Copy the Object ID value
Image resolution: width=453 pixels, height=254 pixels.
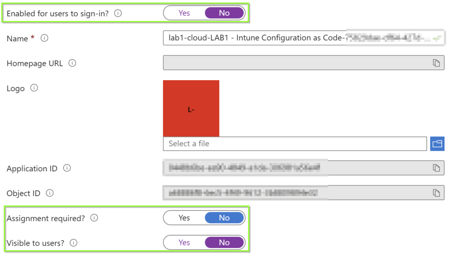[x=436, y=193]
